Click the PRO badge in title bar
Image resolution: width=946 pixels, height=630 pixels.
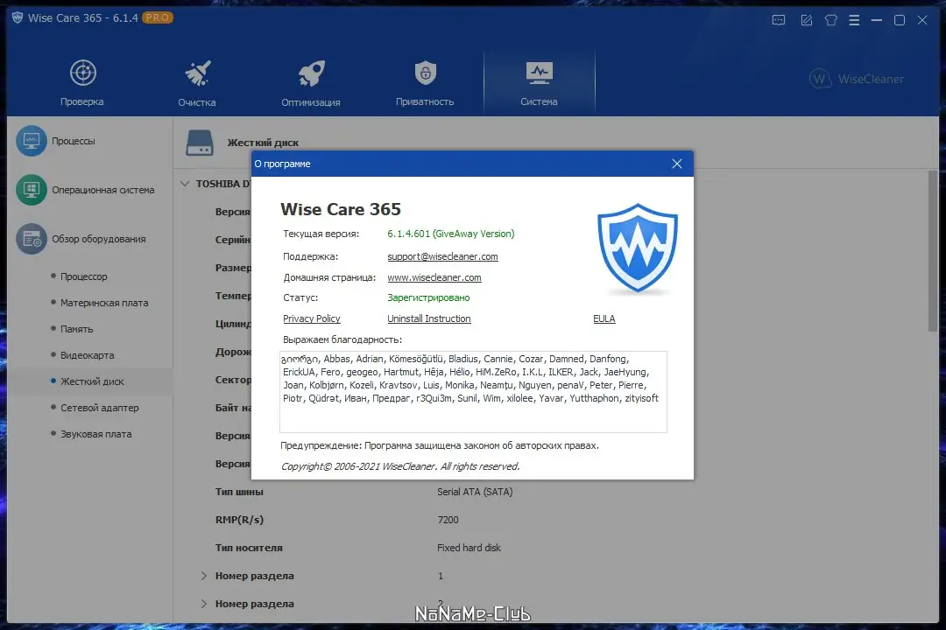pos(158,17)
